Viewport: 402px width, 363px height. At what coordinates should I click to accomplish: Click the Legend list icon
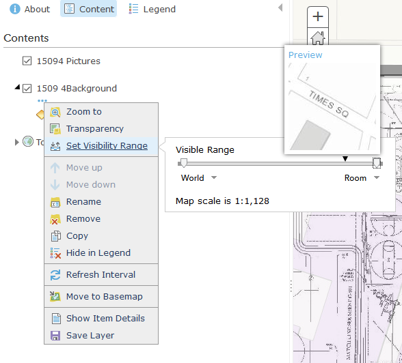click(x=133, y=9)
